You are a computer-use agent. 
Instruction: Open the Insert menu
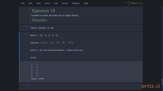47,3
